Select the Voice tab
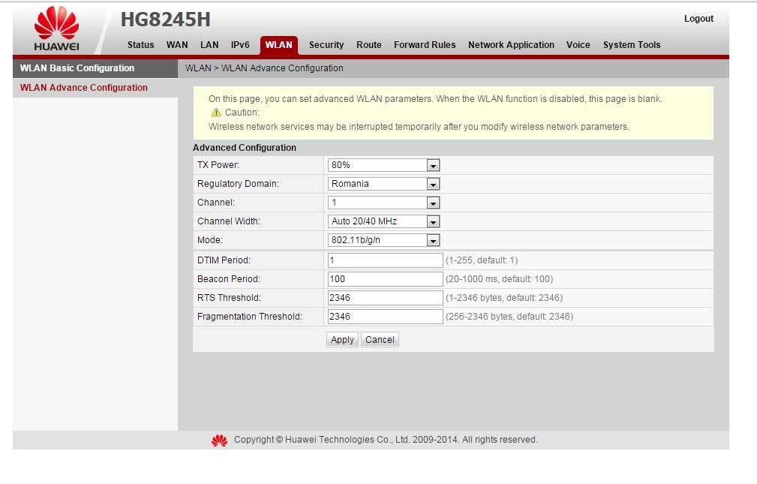757x484 pixels. [x=578, y=45]
